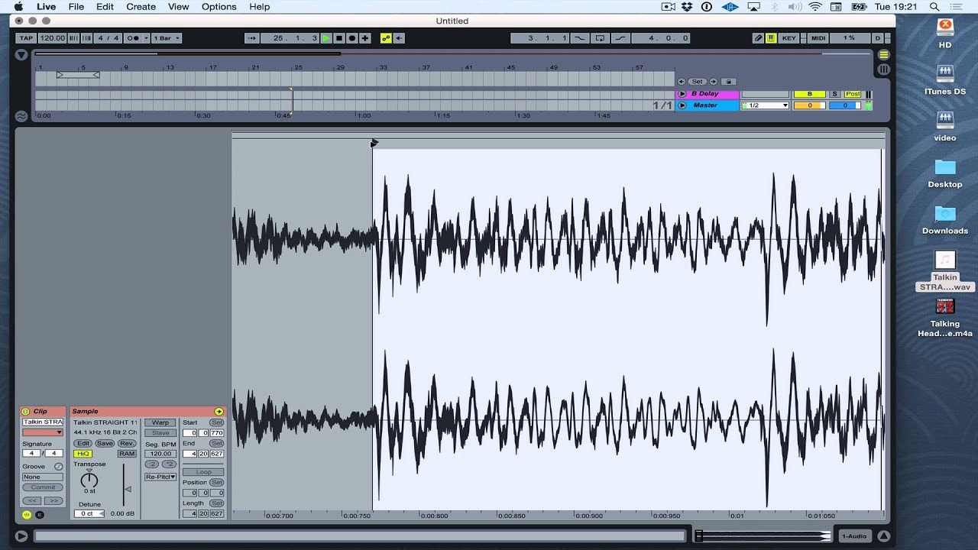Show the browser with the triangle button
Screen dimensions: 978x550
(x=21, y=55)
